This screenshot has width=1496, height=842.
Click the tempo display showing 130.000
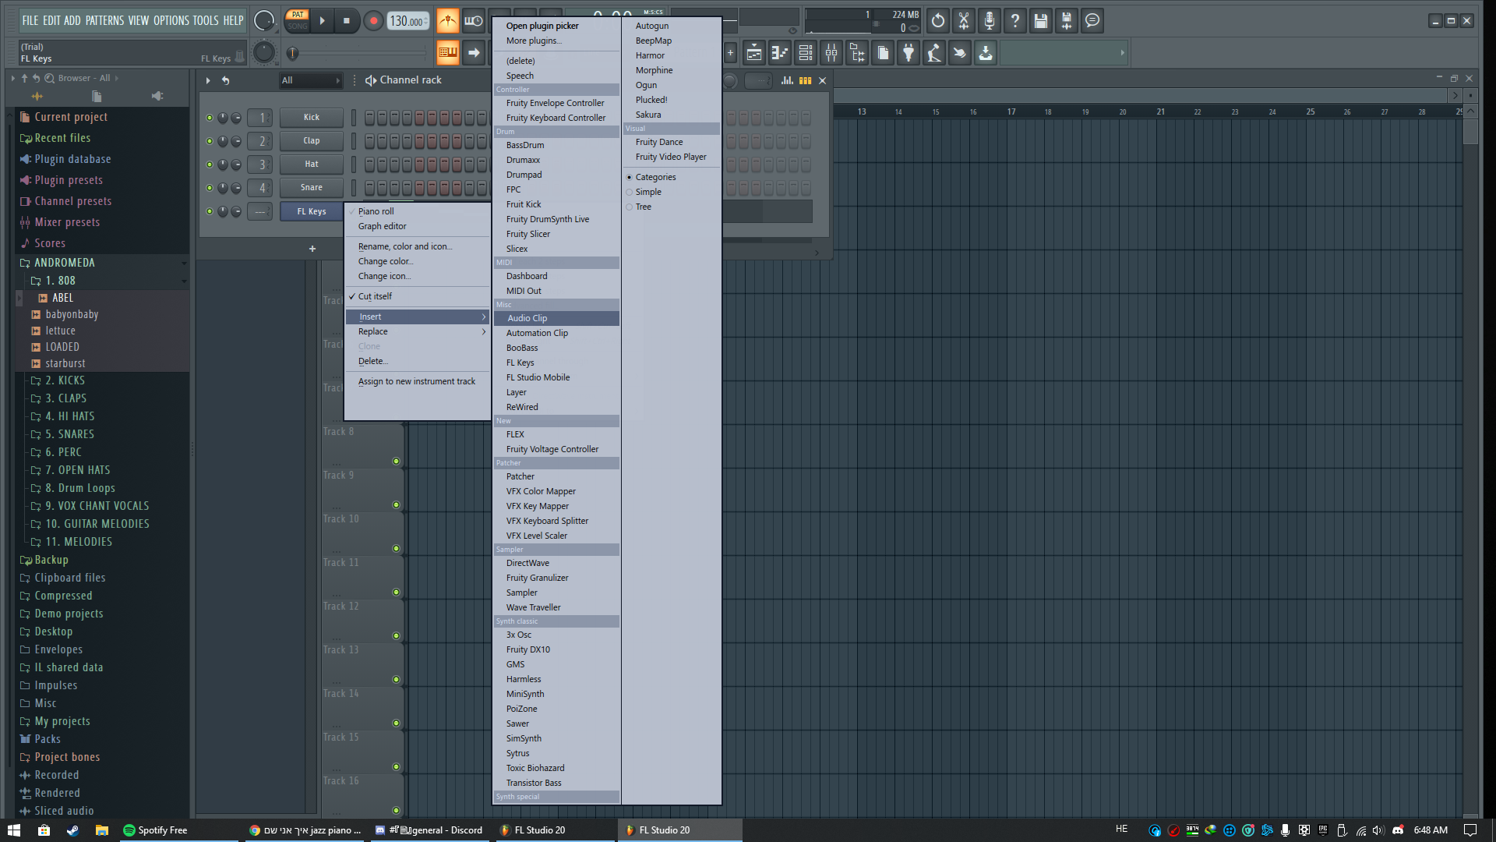(406, 22)
